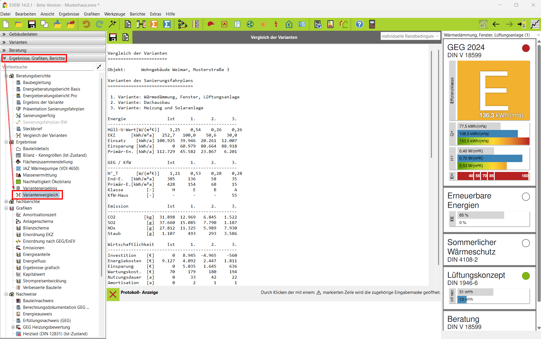Click the magic wand toolbar icon
The image size is (541, 339).
tap(112, 24)
